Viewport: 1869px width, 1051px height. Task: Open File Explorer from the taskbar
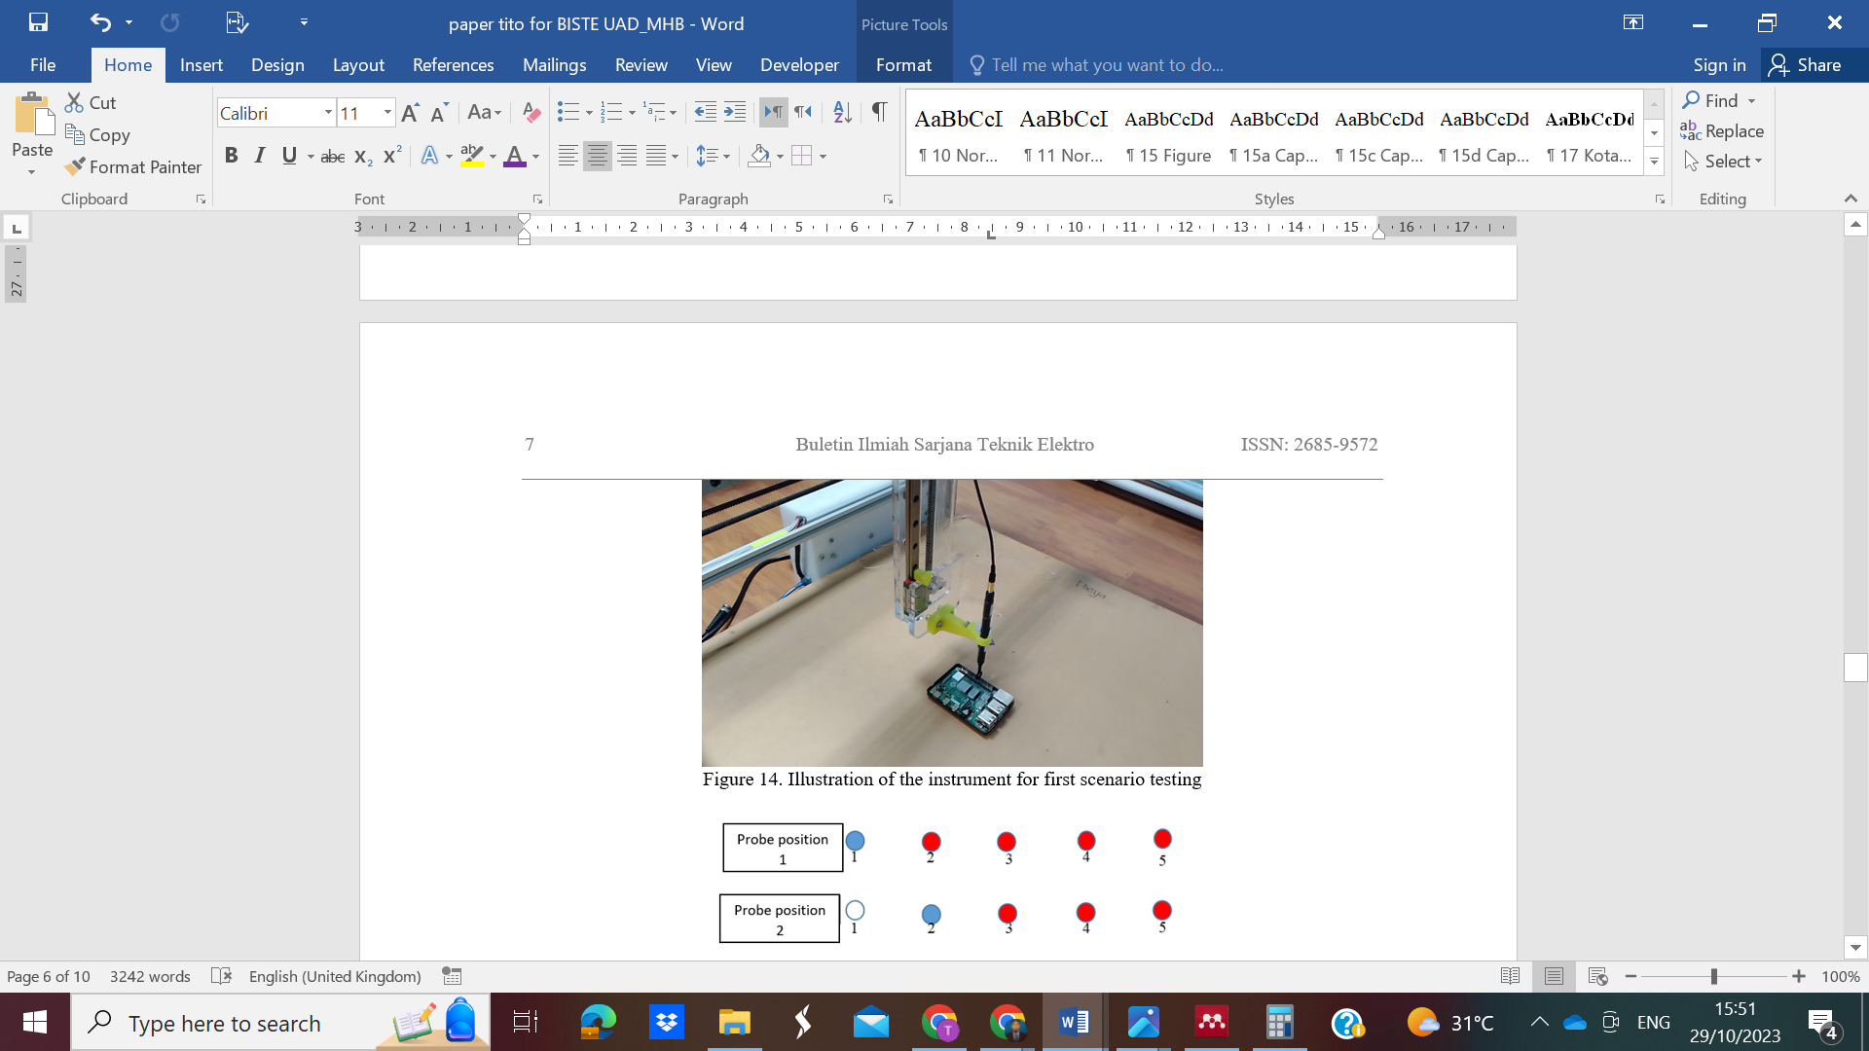pyautogui.click(x=734, y=1023)
